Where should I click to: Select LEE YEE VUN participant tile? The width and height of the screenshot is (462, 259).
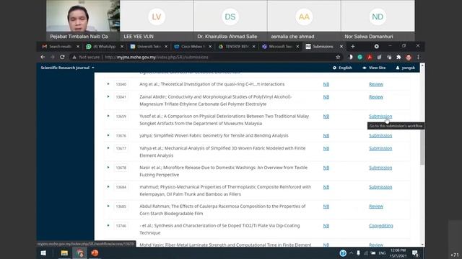[157, 20]
